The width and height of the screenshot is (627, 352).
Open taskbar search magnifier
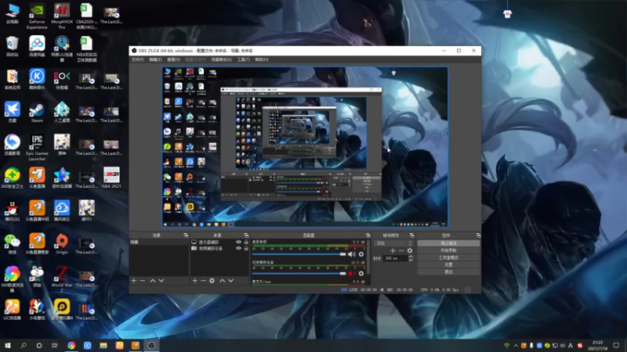(24, 345)
